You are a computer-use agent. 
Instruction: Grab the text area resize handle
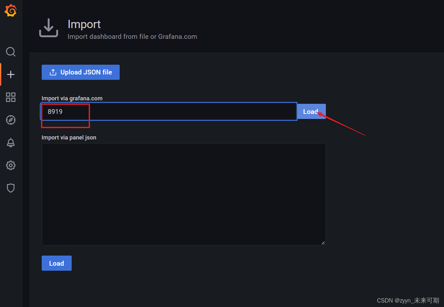323,243
